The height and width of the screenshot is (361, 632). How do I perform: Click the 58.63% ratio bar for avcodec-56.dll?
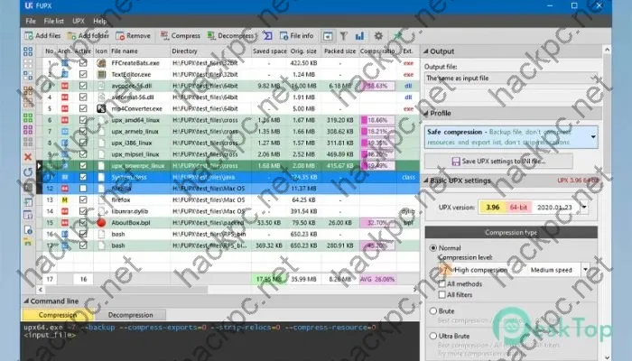point(377,86)
